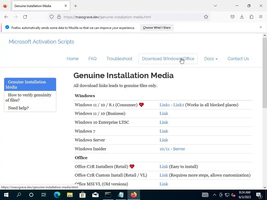The image size is (267, 200).
Task: Open File Explorer from the taskbar
Action: click(x=70, y=195)
